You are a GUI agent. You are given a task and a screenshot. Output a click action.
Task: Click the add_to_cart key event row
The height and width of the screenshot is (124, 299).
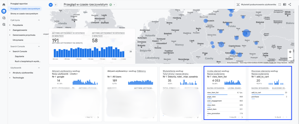269,93
